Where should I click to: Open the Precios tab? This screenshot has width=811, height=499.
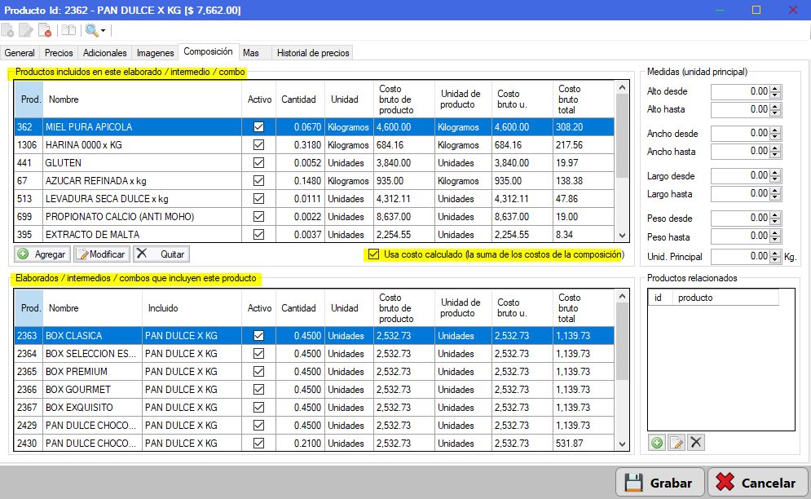point(59,53)
